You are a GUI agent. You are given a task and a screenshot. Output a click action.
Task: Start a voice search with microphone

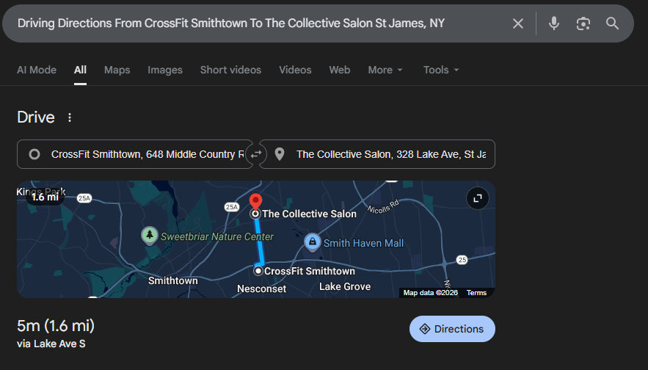pos(554,23)
